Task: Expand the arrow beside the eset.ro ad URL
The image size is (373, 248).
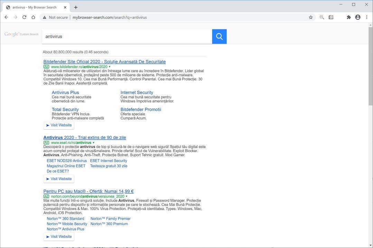Action: coord(93,143)
